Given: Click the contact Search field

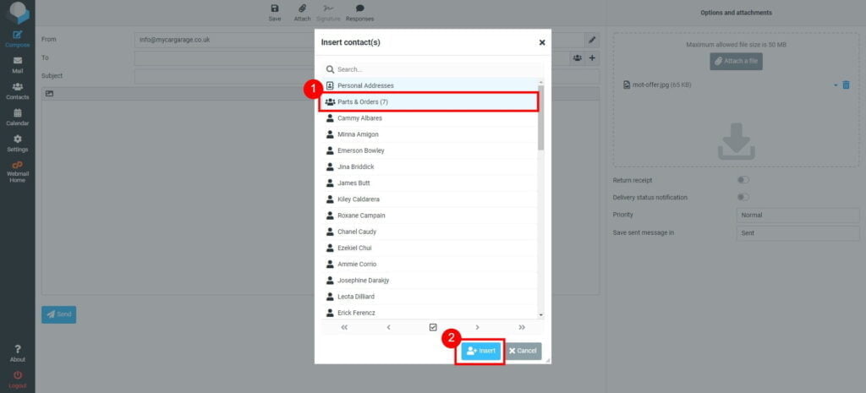Looking at the screenshot, I should tap(431, 69).
